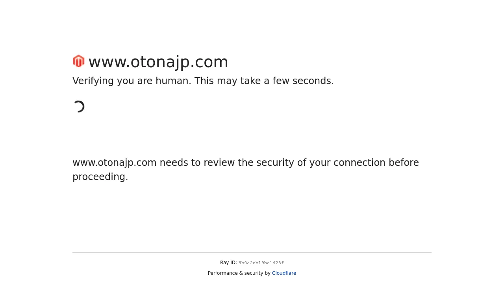
Task: Click the Ray ID hexadecimal value
Action: coord(261,263)
